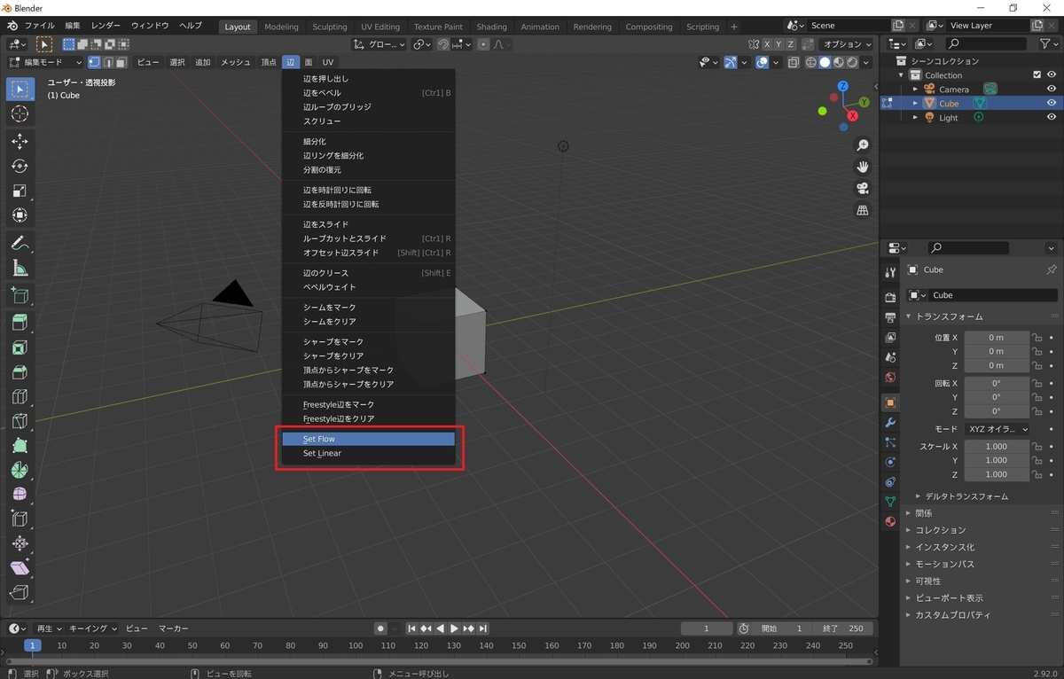The image size is (1064, 679).
Task: Toggle Light visibility eye in outliner
Action: [x=1052, y=117]
